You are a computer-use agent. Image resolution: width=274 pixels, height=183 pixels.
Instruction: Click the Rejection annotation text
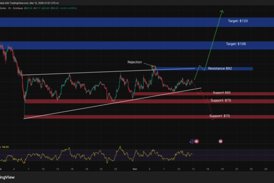click(134, 62)
